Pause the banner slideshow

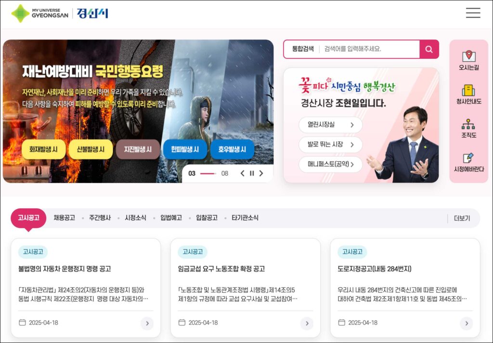click(252, 173)
